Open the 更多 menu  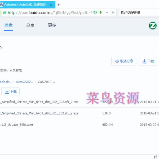click(x=52, y=25)
